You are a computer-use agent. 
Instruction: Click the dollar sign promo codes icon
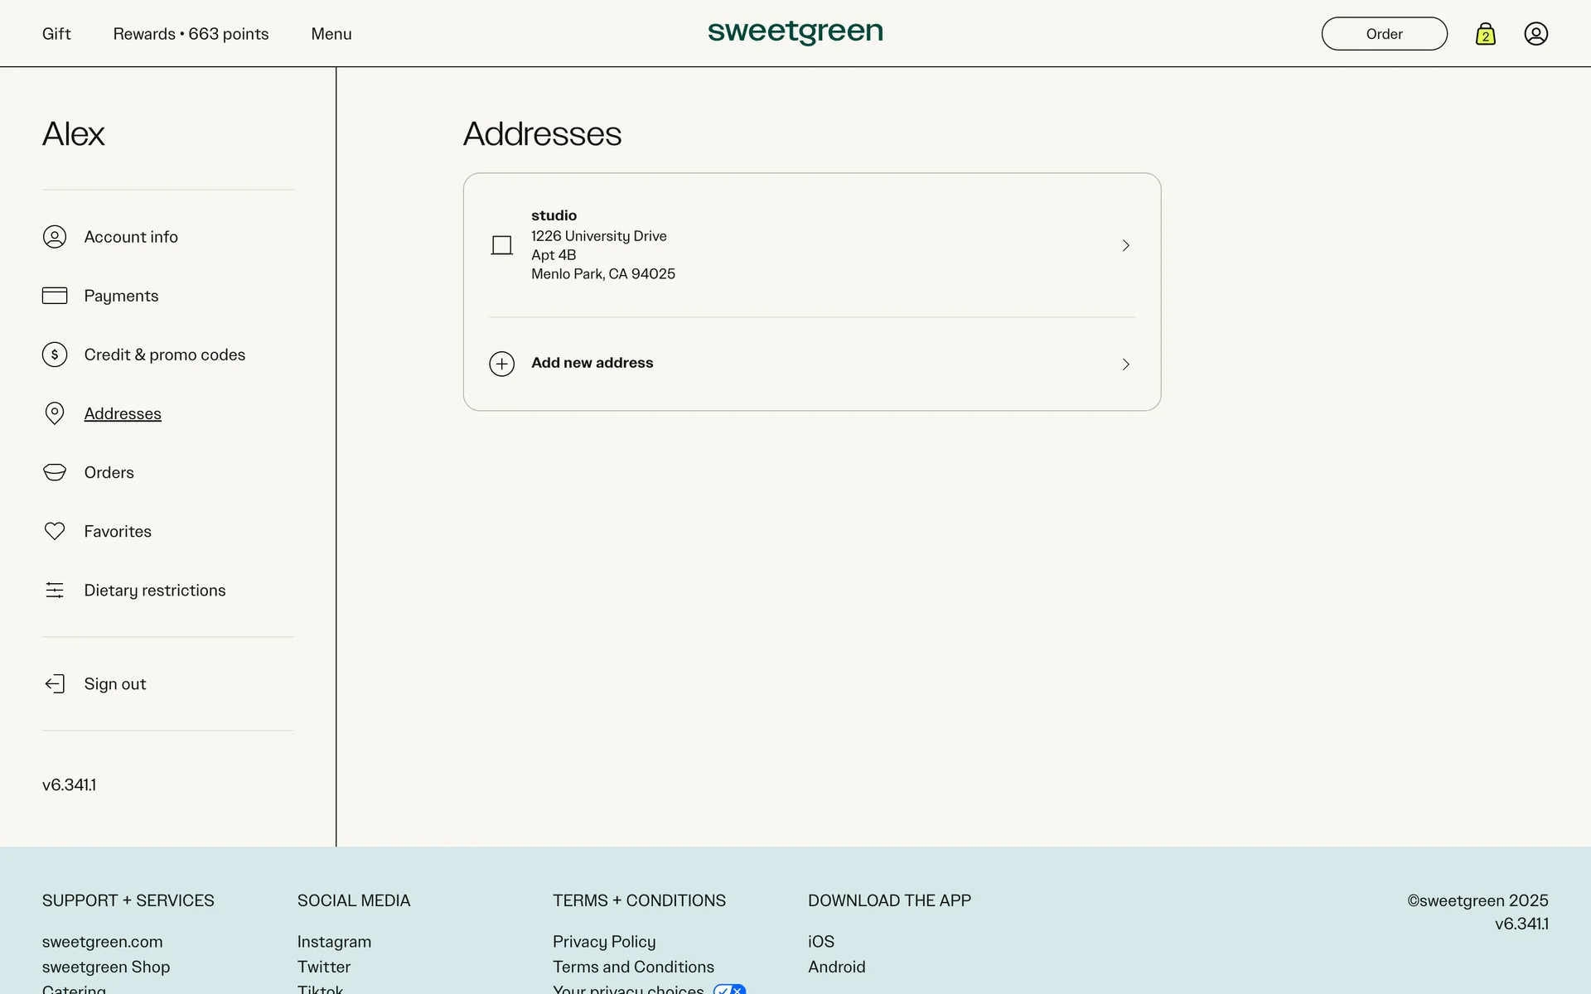[x=55, y=355]
